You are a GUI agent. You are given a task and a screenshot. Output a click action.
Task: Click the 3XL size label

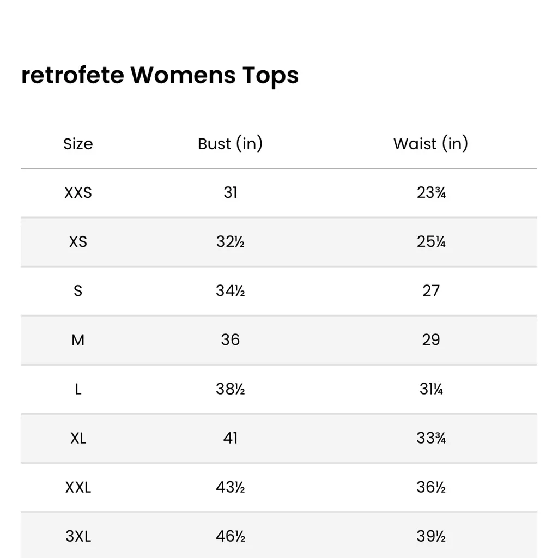tap(78, 536)
